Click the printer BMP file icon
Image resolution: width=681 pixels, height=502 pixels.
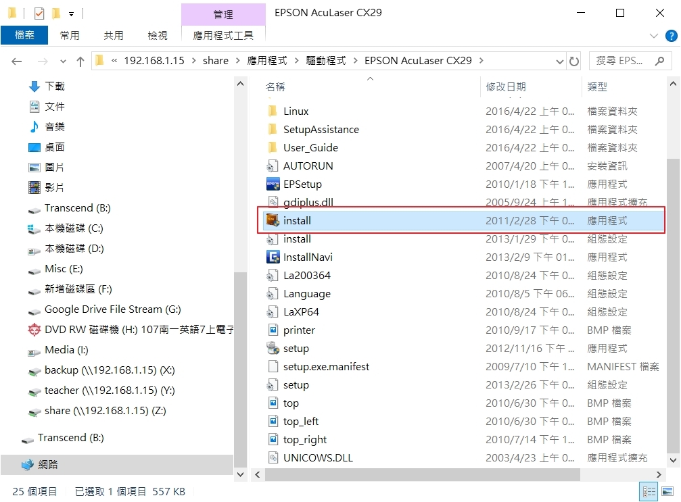click(273, 330)
